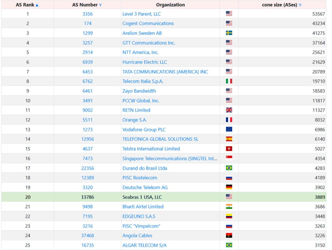
Task: Click the US flag beside Level 3 Parent, LLC
Action: click(x=229, y=14)
